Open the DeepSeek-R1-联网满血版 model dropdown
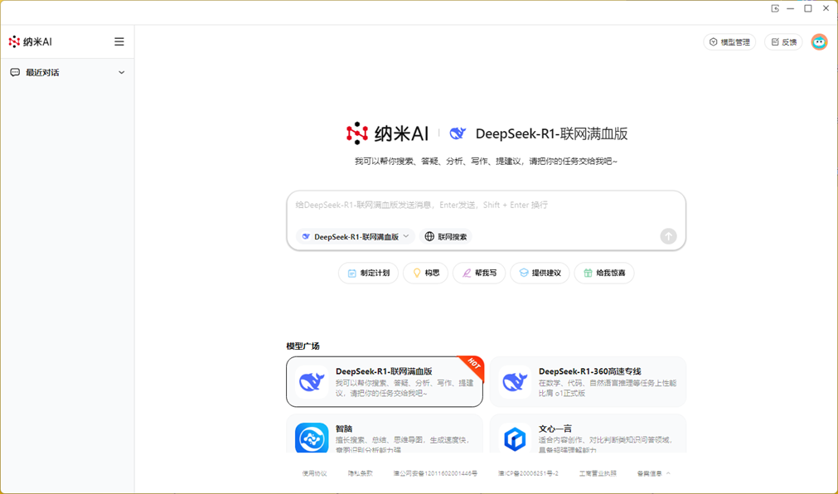 [x=356, y=236]
